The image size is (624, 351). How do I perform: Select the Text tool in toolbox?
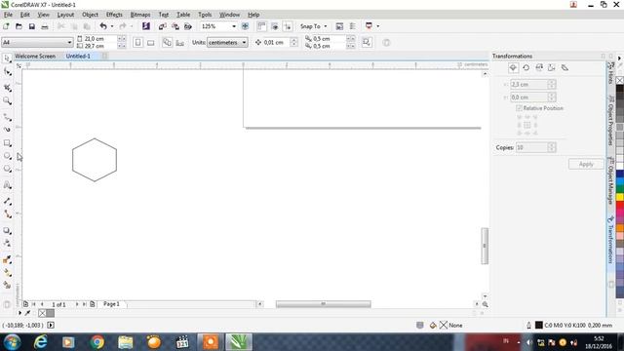coord(7,185)
